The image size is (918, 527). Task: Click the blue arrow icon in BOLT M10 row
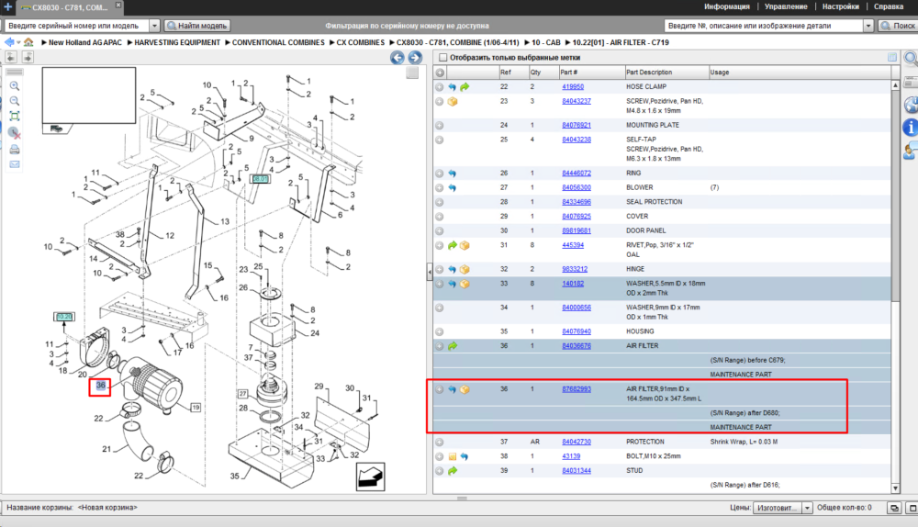click(x=465, y=456)
